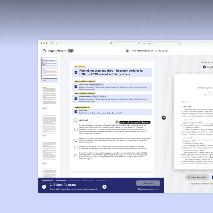Viewport: 213px width, 213px height.
Task: Toggle the browser sidebar icon
Action: coord(51,43)
